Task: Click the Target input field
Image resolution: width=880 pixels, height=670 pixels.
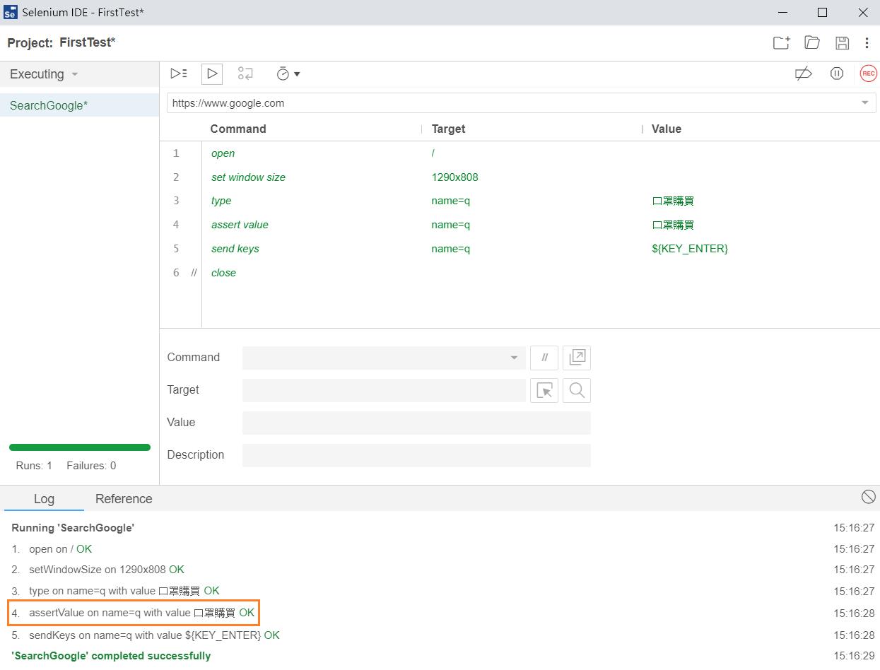Action: 384,390
